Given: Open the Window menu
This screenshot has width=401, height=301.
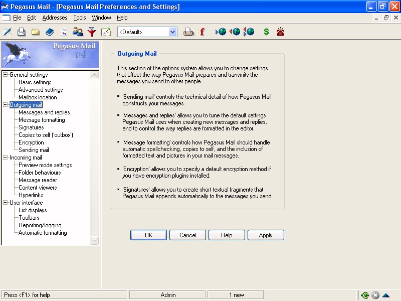Looking at the screenshot, I should pos(101,18).
